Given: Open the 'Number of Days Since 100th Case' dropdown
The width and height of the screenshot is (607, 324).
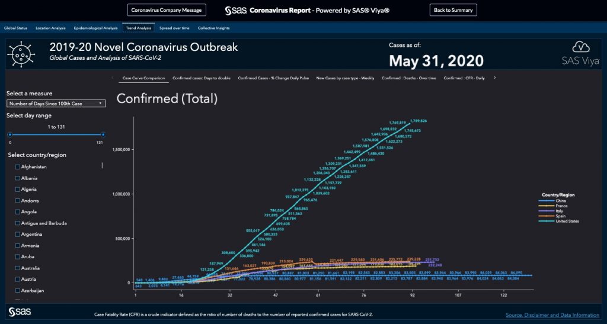Looking at the screenshot, I should coord(56,104).
